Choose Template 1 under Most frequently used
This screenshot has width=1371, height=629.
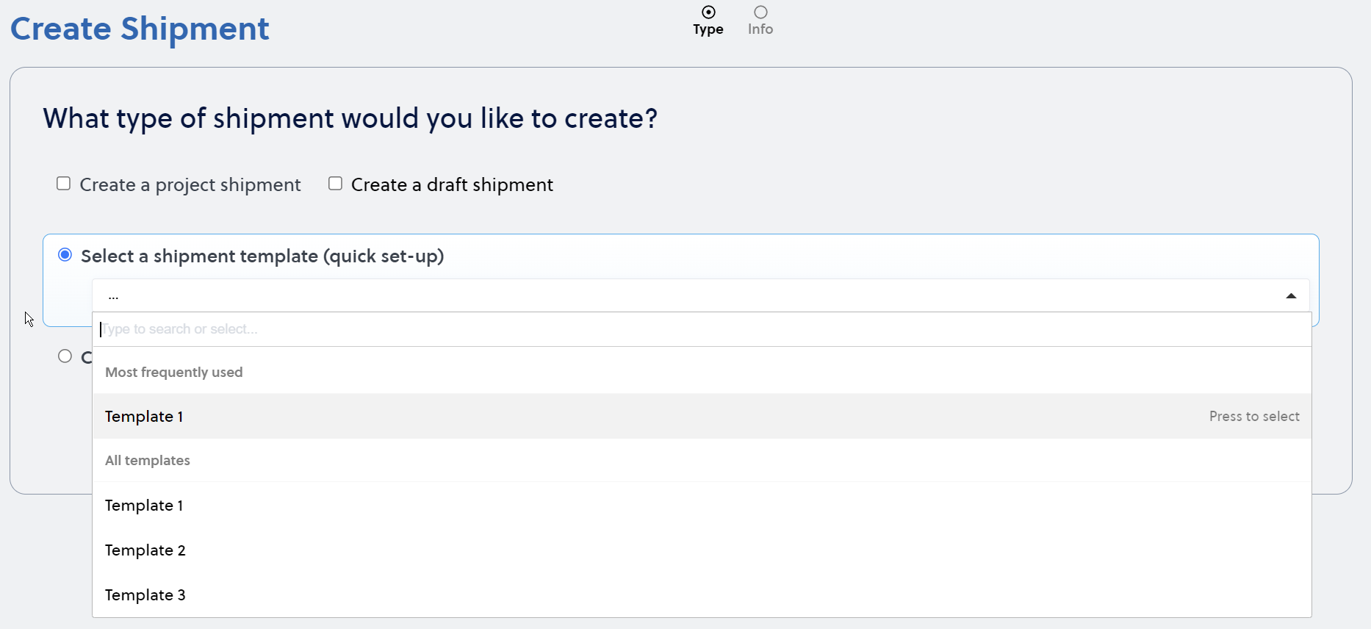click(702, 417)
